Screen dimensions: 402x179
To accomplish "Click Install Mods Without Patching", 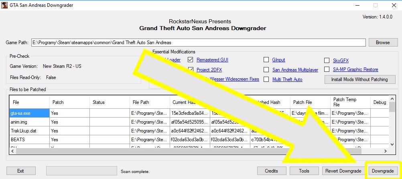I will pyautogui.click(x=359, y=79).
